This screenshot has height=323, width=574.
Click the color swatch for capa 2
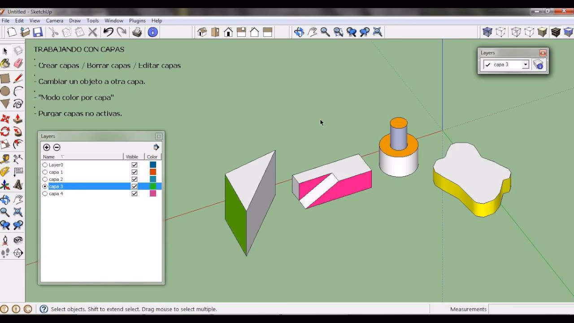point(152,179)
